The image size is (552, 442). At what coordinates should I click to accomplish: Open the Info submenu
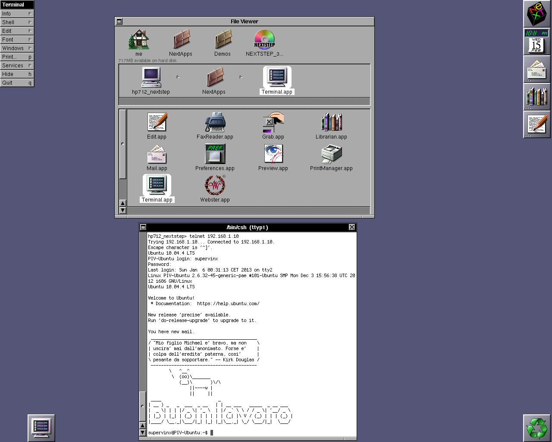(17, 14)
